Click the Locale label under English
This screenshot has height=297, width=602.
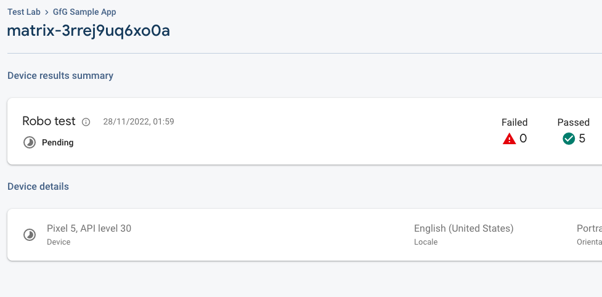point(426,242)
